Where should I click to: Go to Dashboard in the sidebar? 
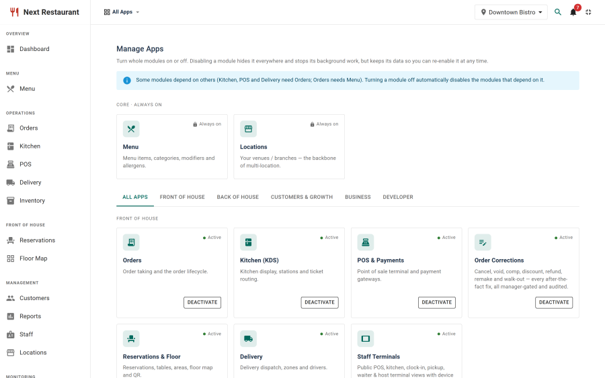[x=45, y=49]
